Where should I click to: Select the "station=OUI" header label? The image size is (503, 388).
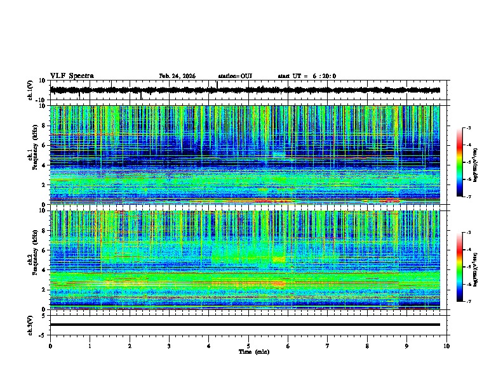[235, 76]
